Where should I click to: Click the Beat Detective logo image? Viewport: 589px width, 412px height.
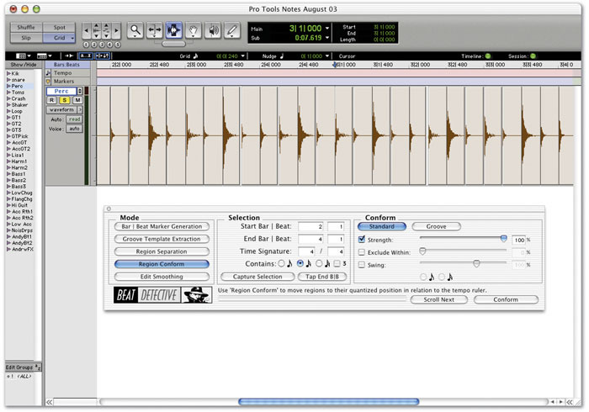162,295
